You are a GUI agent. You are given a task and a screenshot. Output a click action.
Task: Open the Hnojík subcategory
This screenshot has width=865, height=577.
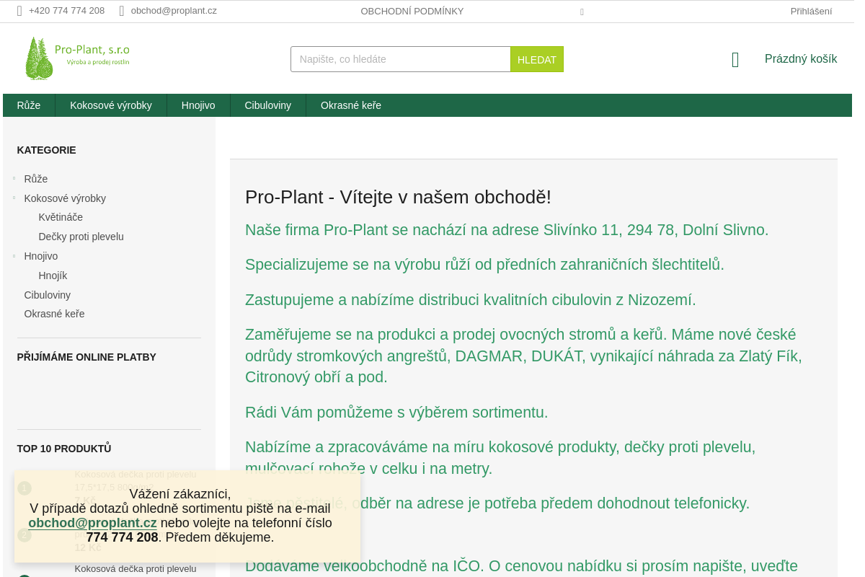point(53,276)
